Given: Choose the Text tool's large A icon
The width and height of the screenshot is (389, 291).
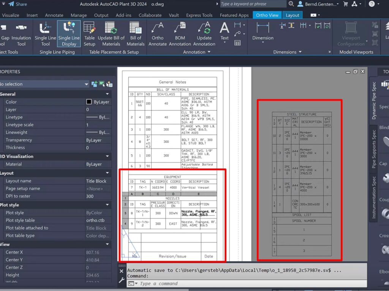Looking at the screenshot, I should point(224,28).
